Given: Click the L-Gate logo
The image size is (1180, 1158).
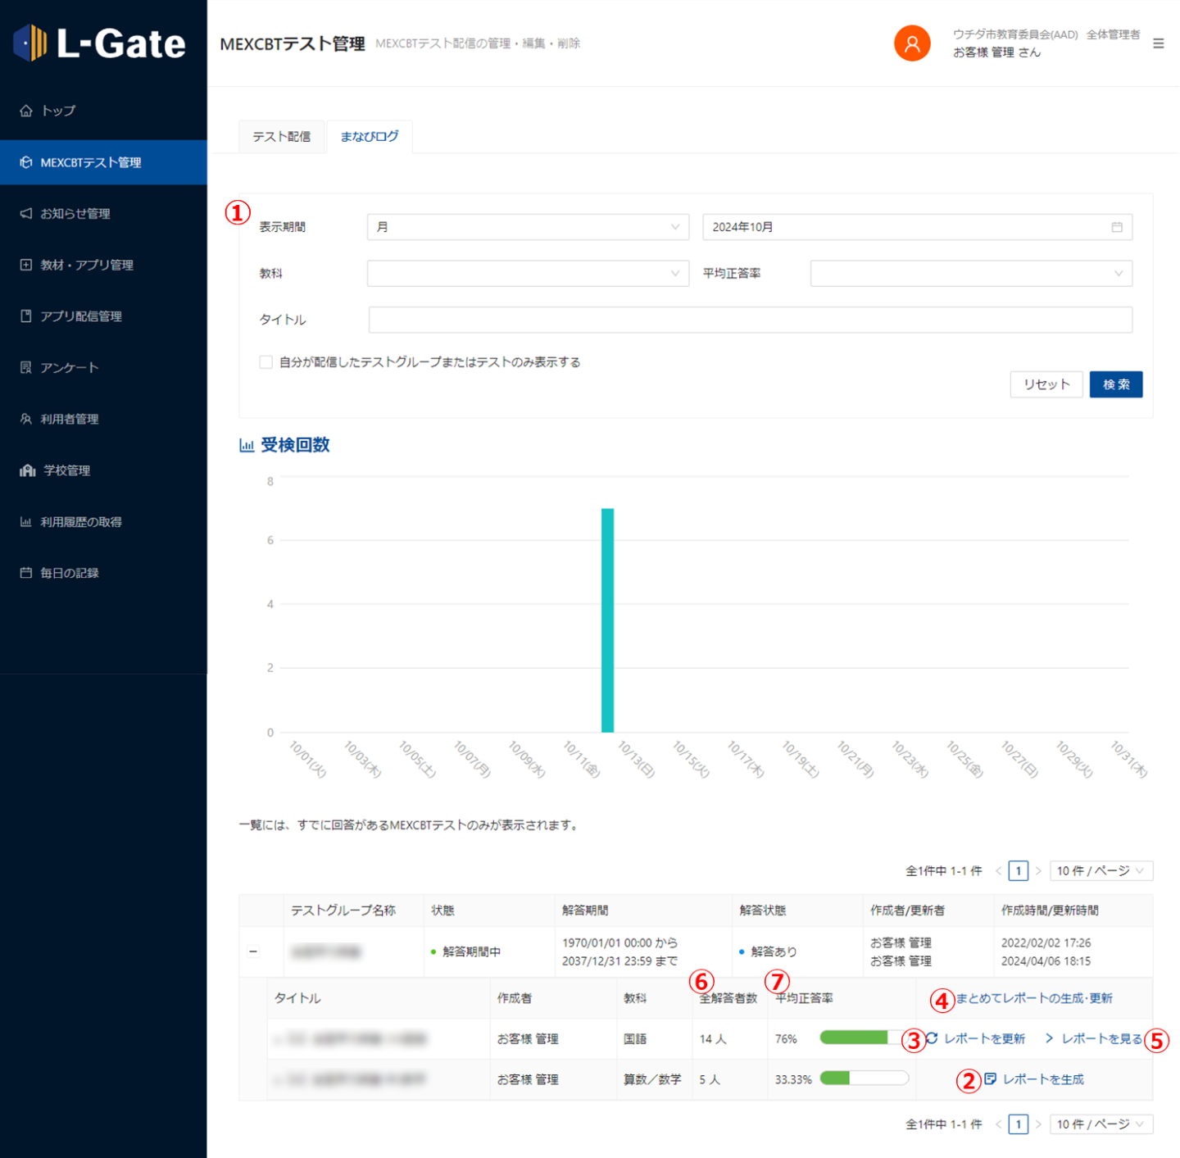Looking at the screenshot, I should [x=100, y=43].
